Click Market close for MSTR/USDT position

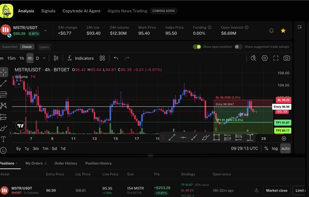pyautogui.click(x=277, y=191)
